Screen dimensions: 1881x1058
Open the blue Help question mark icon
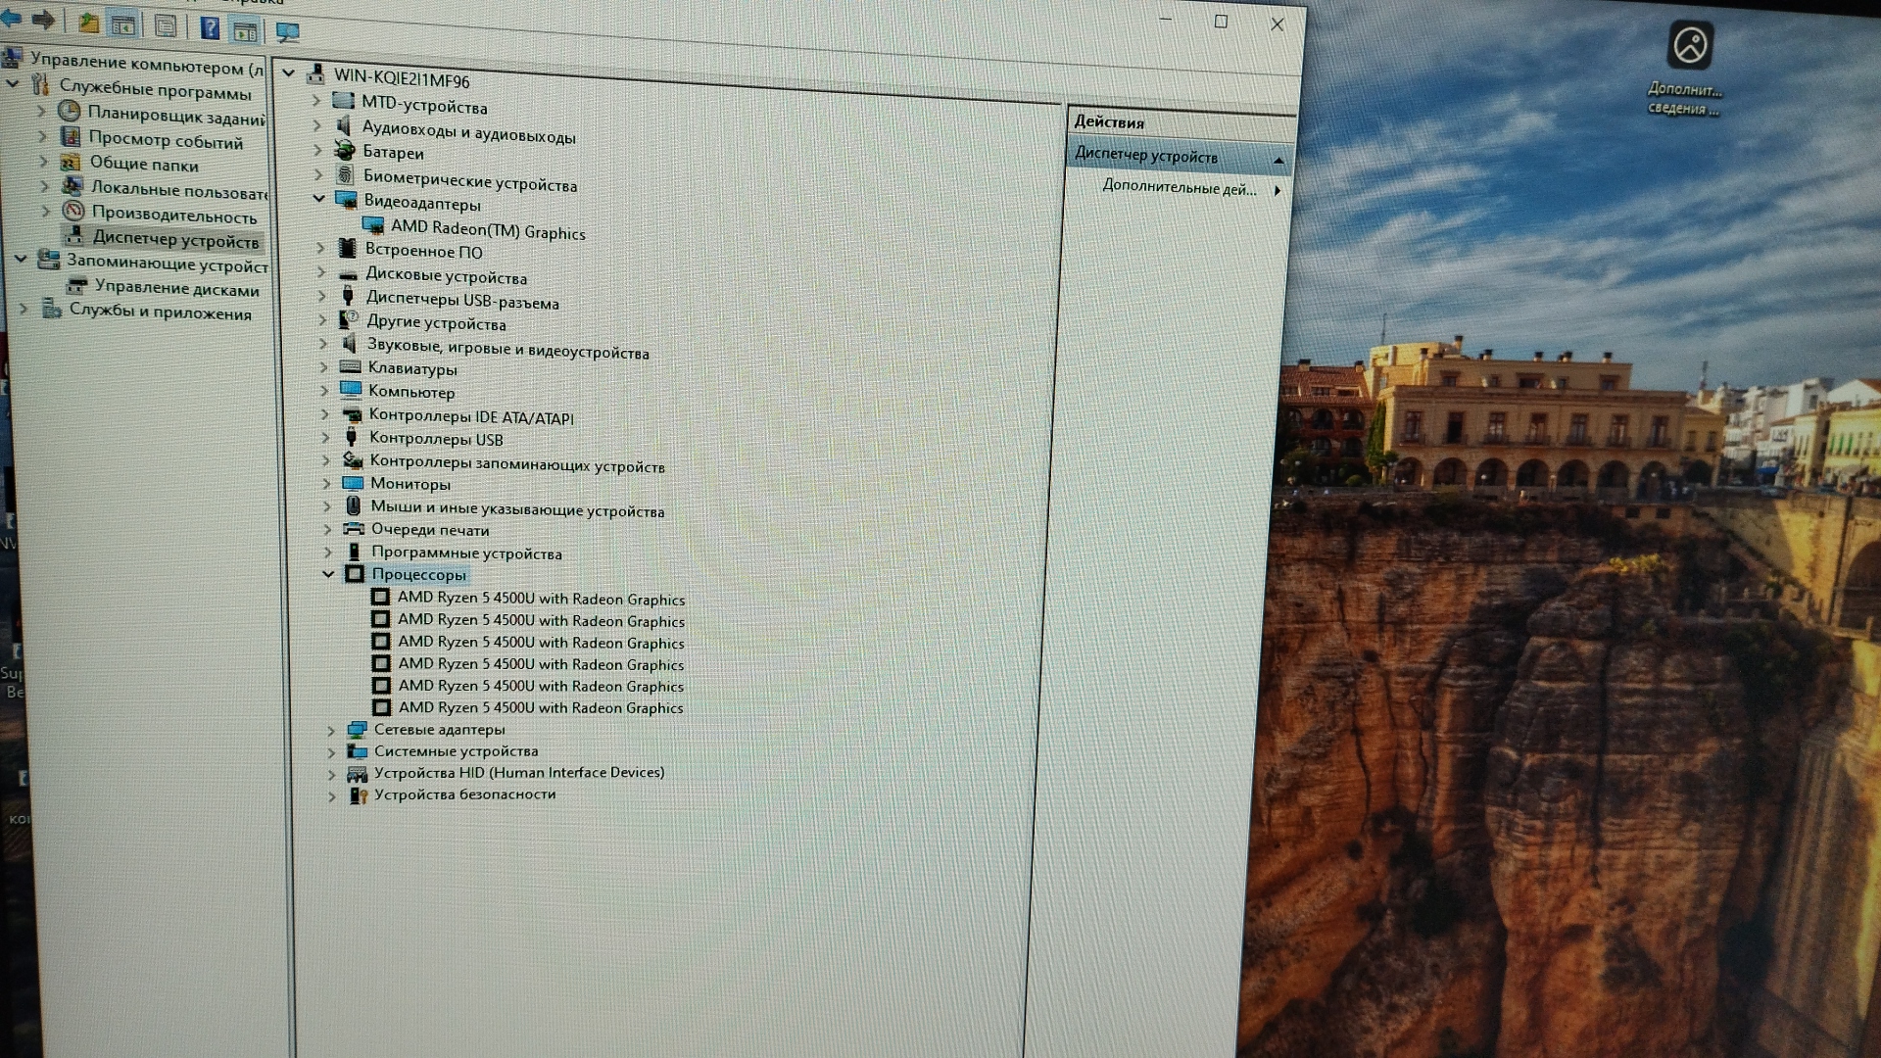coord(209,27)
